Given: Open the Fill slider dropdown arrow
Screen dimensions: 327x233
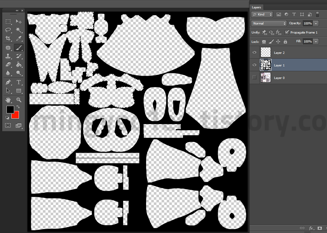Looking at the screenshot, I should 316,42.
